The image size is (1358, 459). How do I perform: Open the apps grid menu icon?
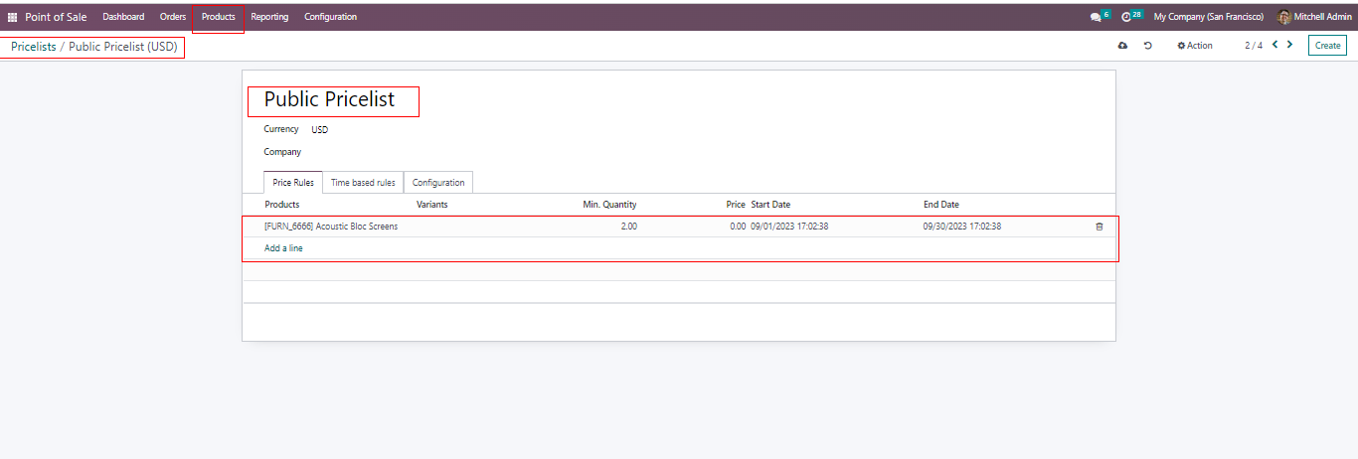[12, 17]
